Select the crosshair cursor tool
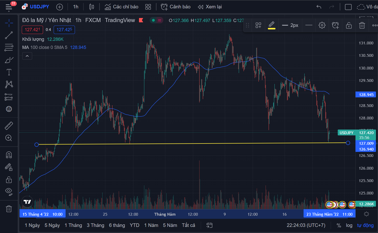The width and height of the screenshot is (378, 233). pyautogui.click(x=9, y=23)
